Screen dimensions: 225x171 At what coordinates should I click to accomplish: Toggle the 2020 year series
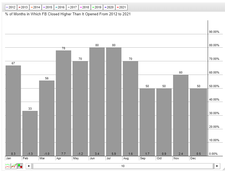(109, 7)
